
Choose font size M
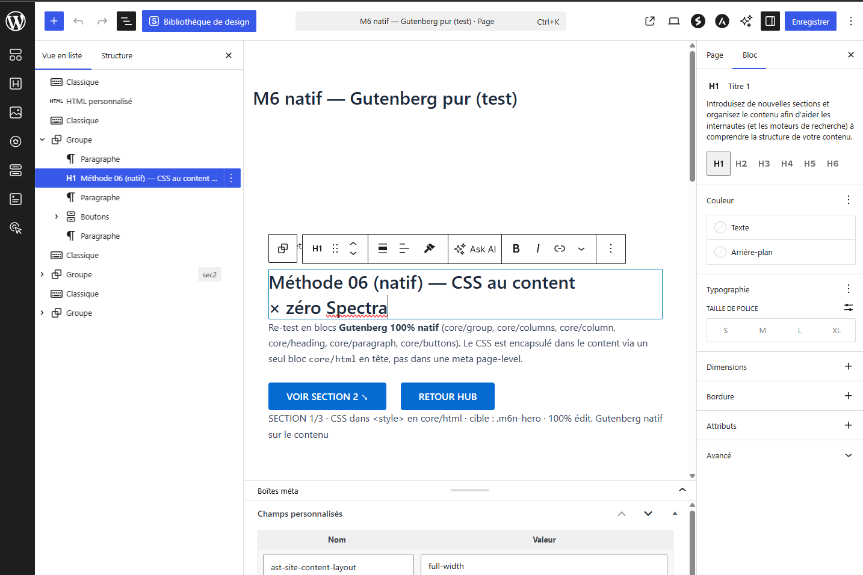coord(762,330)
